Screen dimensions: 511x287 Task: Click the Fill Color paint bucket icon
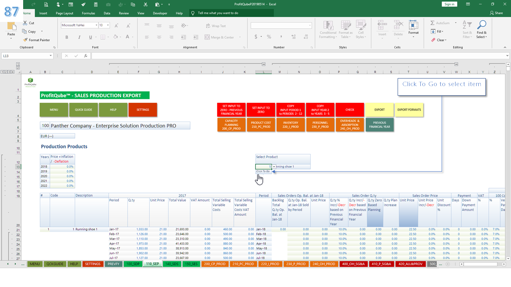pyautogui.click(x=115, y=37)
